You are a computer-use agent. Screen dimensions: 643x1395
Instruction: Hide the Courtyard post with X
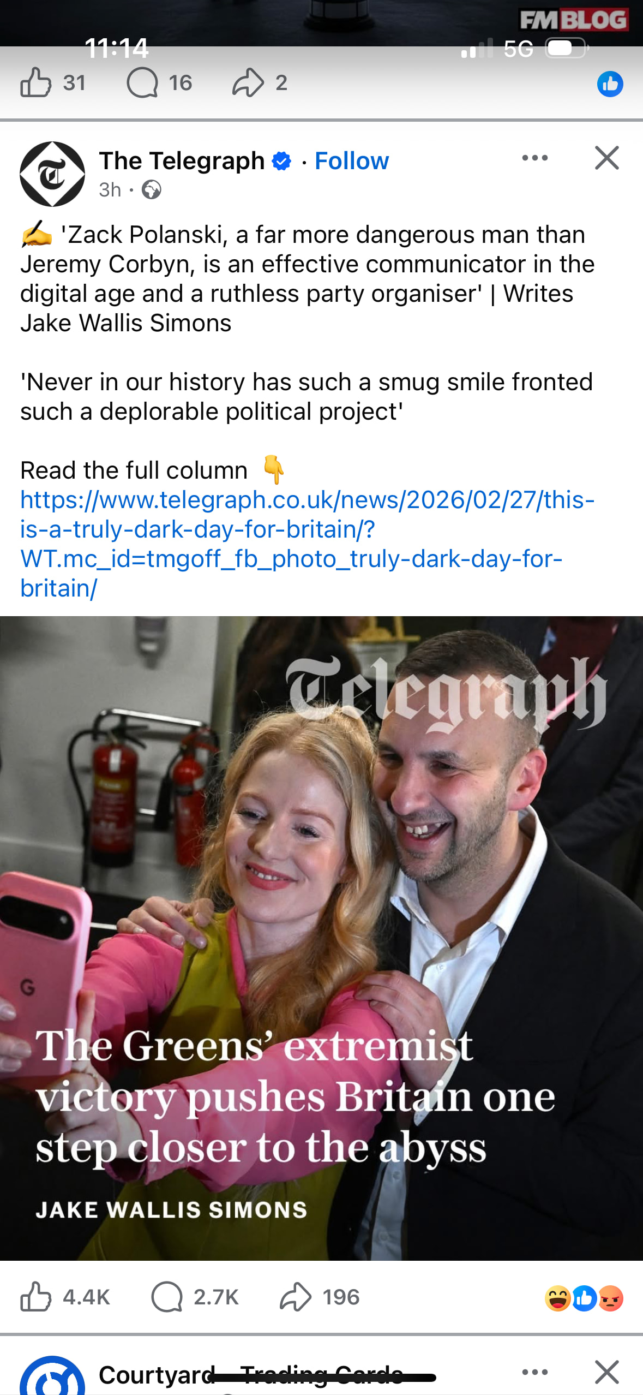pyautogui.click(x=606, y=1372)
